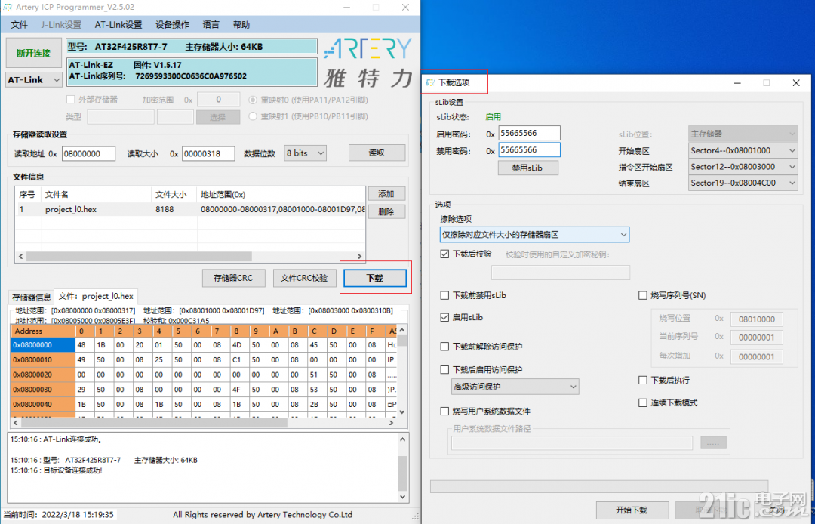This screenshot has width=815, height=524.
Task: Click the 读取大小 input field
Action: tap(208, 154)
